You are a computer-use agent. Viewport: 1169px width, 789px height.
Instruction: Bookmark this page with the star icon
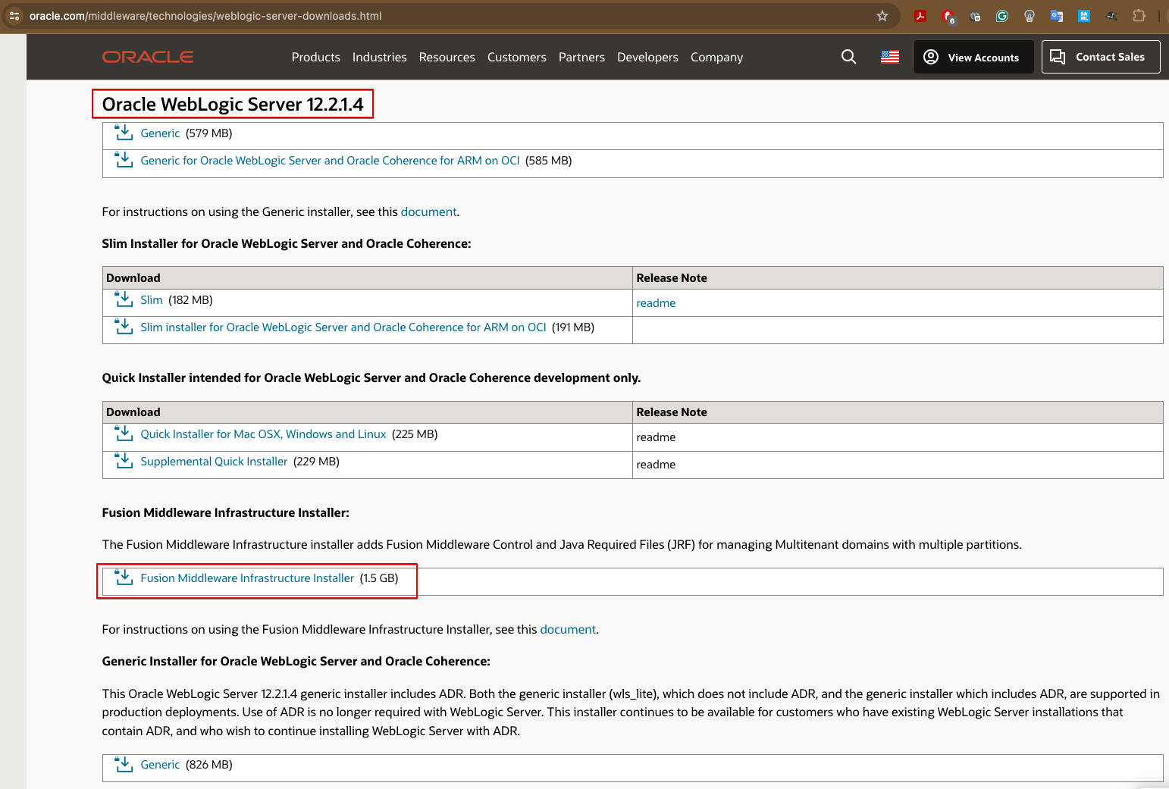882,16
